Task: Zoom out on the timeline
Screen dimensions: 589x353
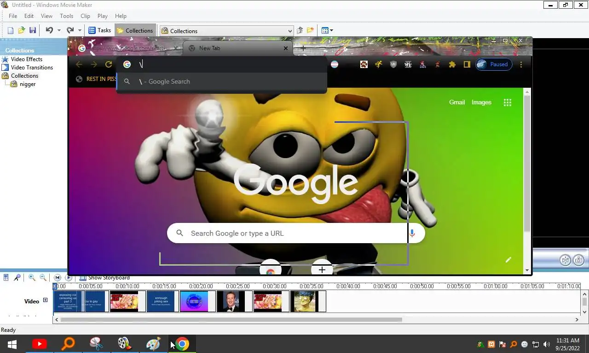Action: coord(43,278)
